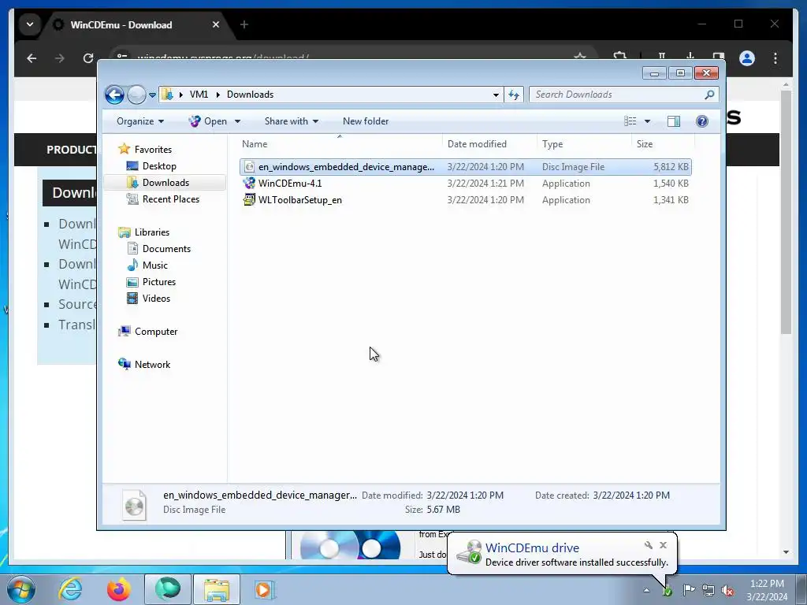Reload the WinCDEmu browser page
Image resolution: width=807 pixels, height=605 pixels.
[x=88, y=58]
